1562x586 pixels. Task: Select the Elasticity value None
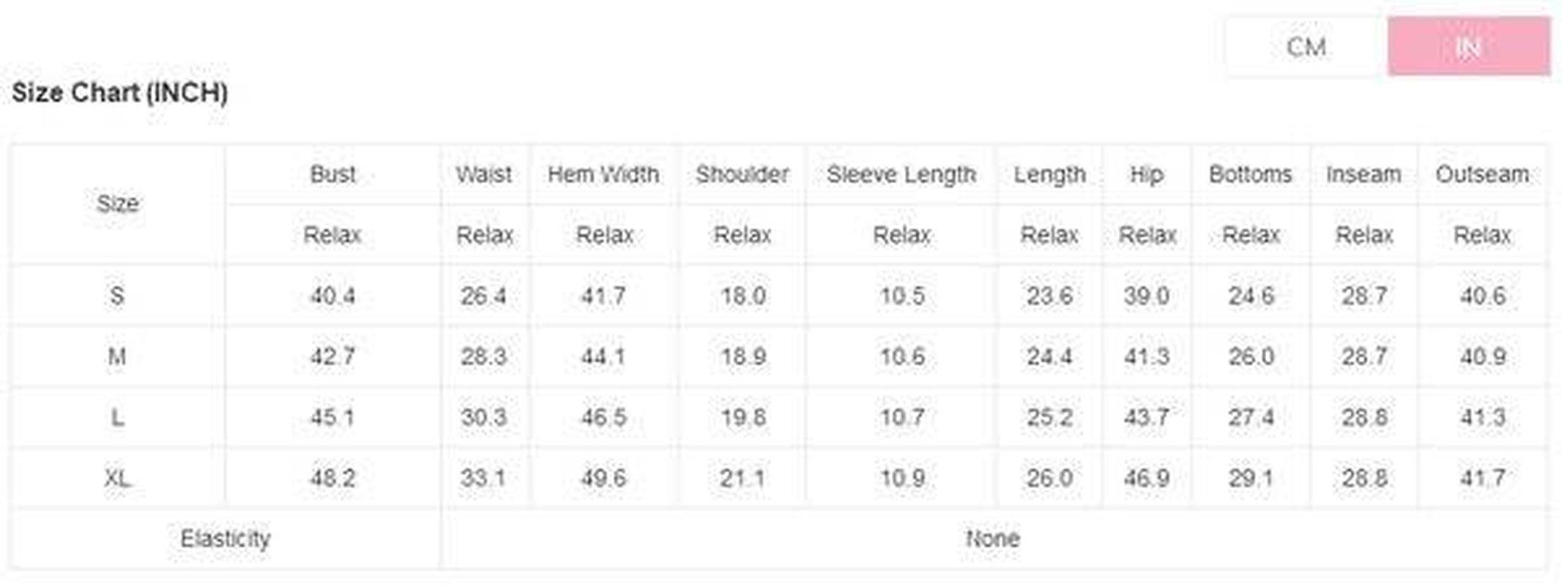992,539
